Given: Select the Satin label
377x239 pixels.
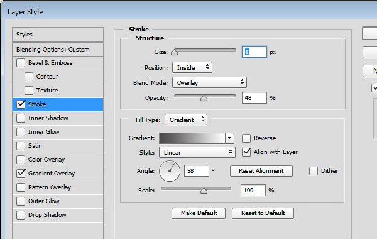Looking at the screenshot, I should click(x=35, y=146).
